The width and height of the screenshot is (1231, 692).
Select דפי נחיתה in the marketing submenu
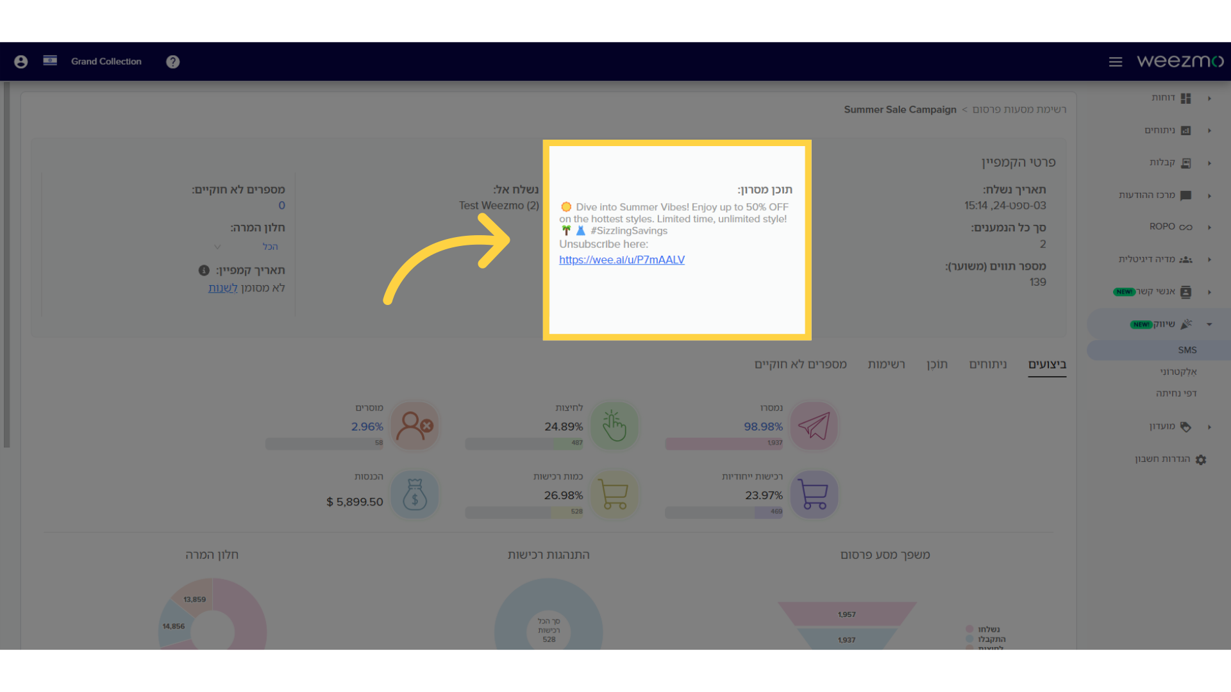pos(1177,393)
